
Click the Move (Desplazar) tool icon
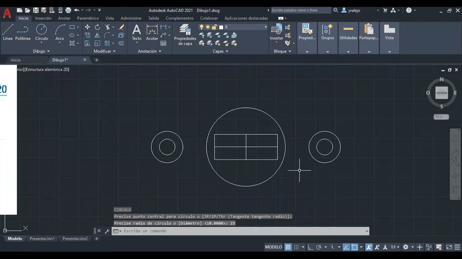click(87, 27)
